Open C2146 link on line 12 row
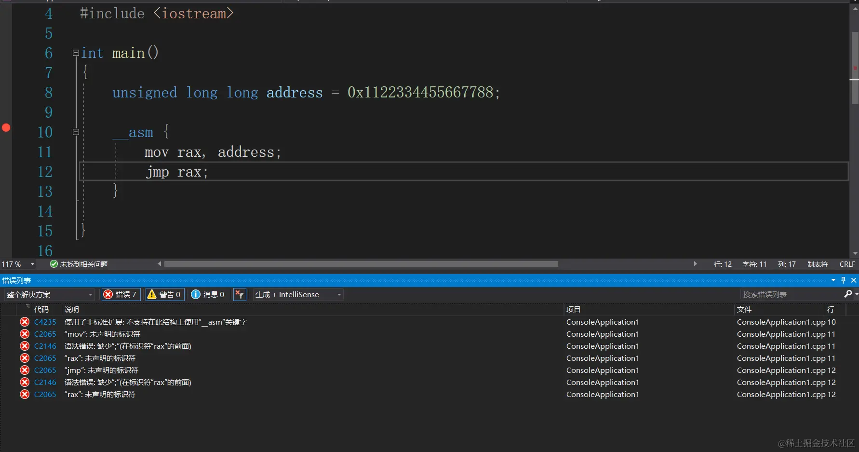The image size is (859, 452). coord(45,382)
